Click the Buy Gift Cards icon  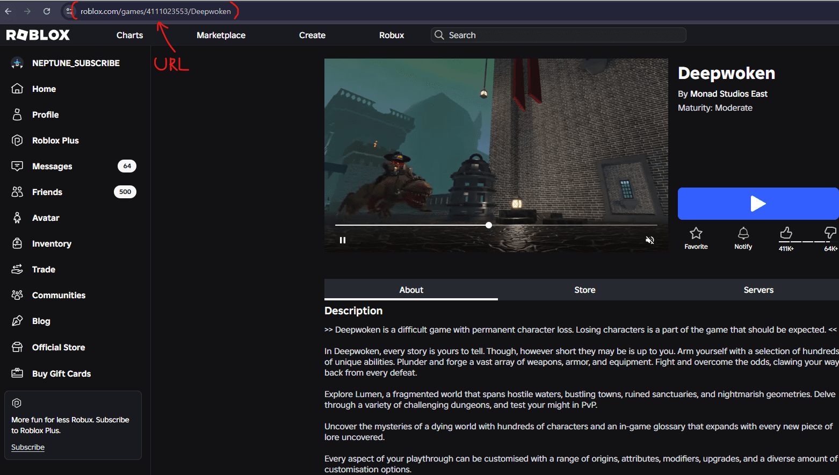point(17,373)
